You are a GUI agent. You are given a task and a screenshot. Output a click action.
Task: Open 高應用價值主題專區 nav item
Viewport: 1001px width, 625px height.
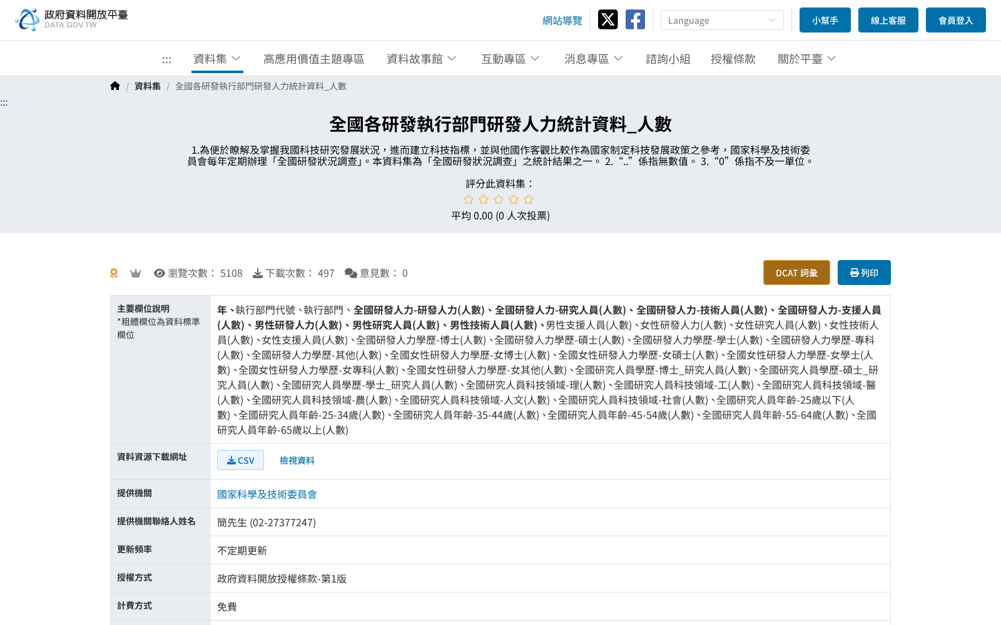click(314, 59)
